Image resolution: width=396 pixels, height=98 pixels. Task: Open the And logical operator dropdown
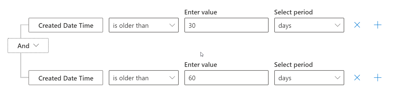coord(28,46)
